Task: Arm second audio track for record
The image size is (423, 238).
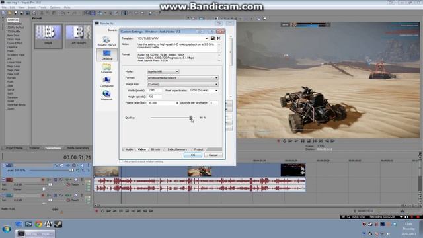Action: click(x=43, y=195)
